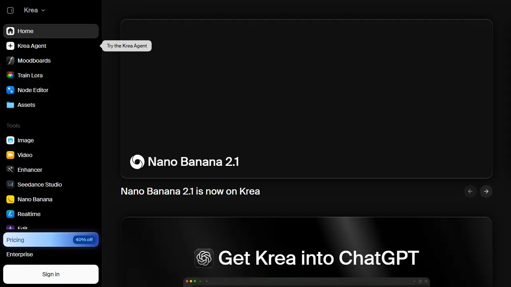Image resolution: width=511 pixels, height=287 pixels.
Task: Click the Video tool icon
Action: point(10,155)
